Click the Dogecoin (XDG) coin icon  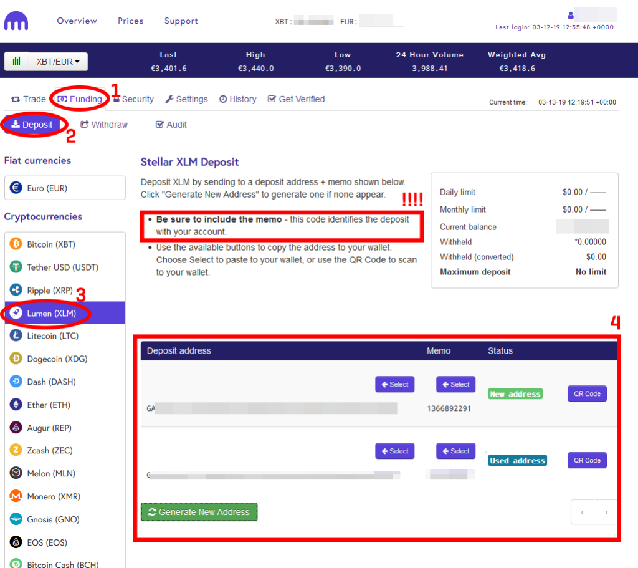click(x=16, y=359)
